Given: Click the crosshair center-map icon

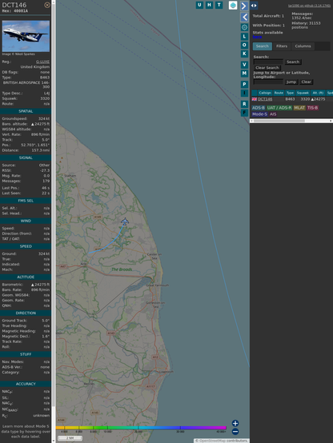Looking at the screenshot, I should click(244, 27).
